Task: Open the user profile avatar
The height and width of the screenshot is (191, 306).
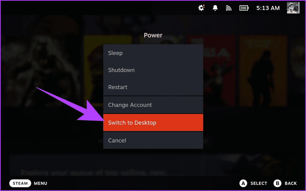Action: (x=293, y=8)
